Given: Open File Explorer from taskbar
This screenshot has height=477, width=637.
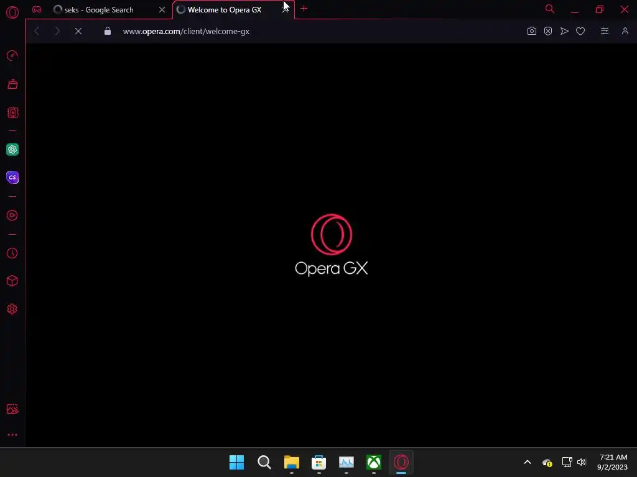Looking at the screenshot, I should [x=291, y=462].
